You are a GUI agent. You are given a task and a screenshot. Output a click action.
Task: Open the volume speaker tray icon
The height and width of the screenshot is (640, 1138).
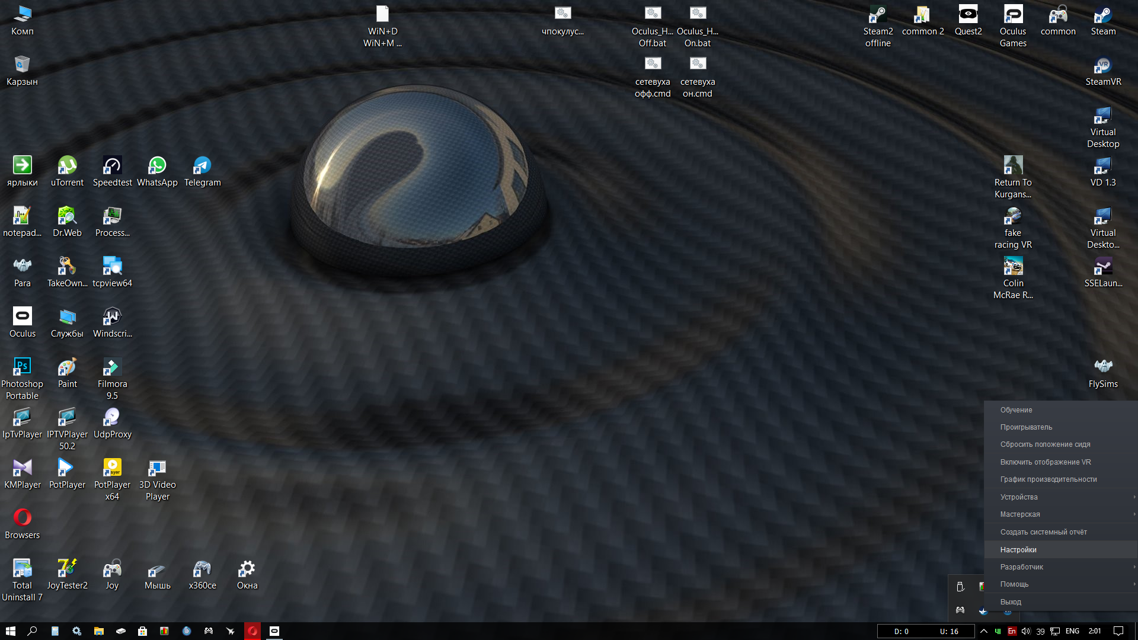coord(1026,631)
